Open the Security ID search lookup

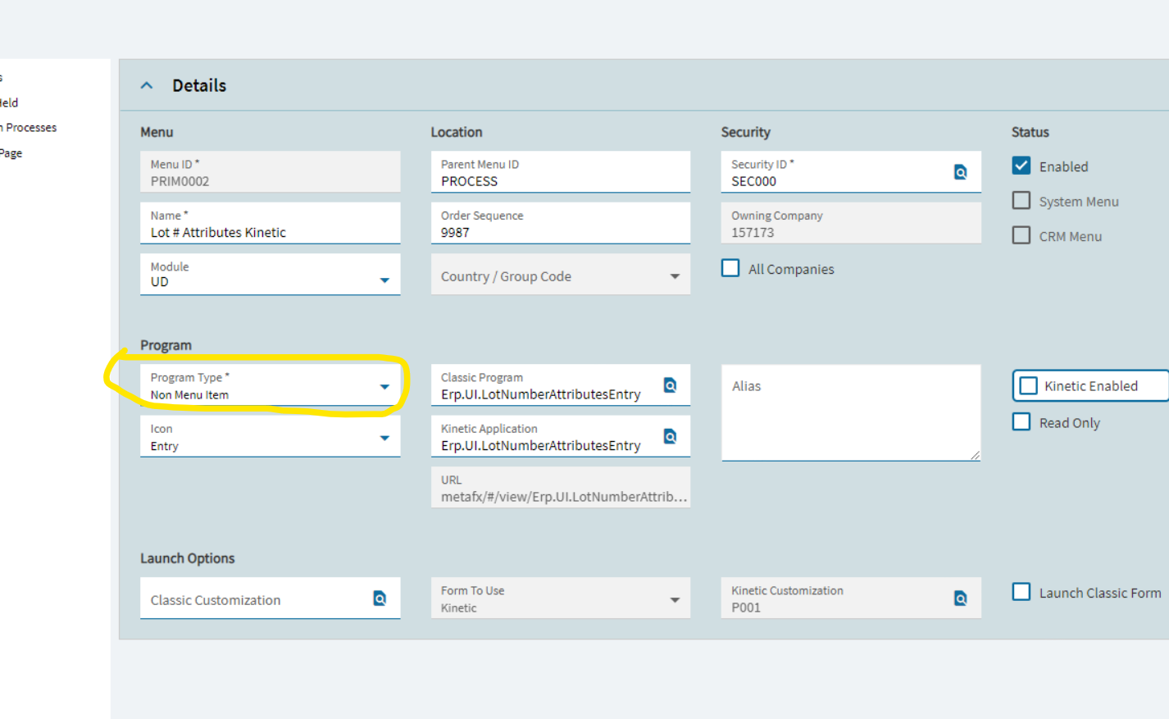coord(960,172)
